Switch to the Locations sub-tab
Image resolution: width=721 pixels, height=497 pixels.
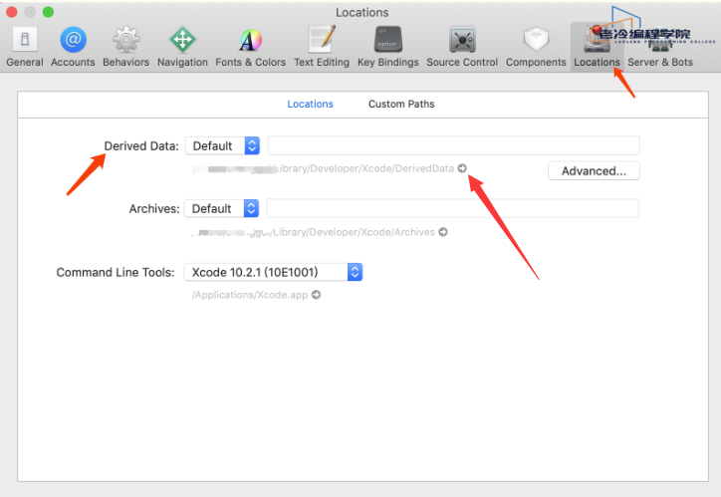310,104
